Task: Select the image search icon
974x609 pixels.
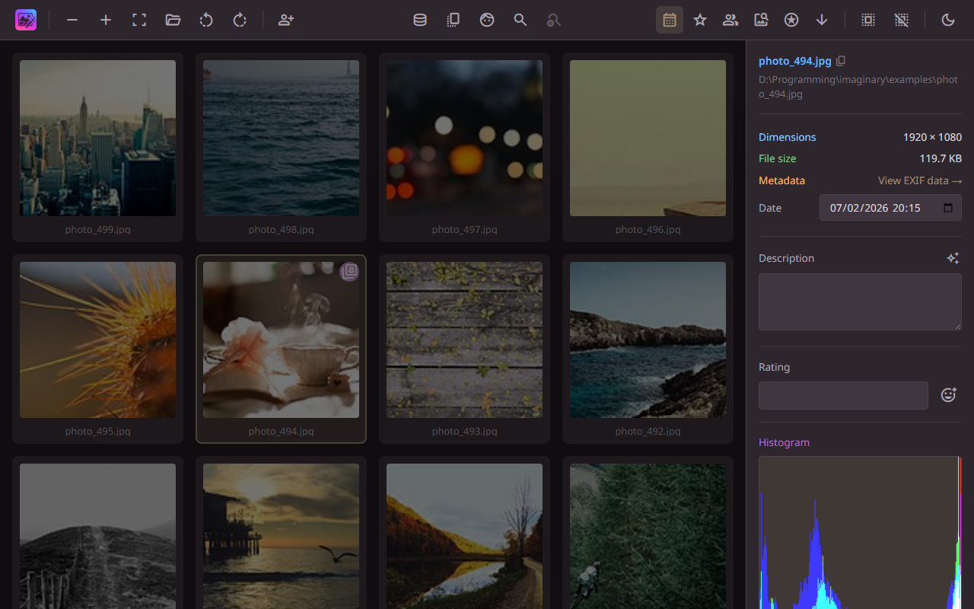Action: tap(761, 20)
